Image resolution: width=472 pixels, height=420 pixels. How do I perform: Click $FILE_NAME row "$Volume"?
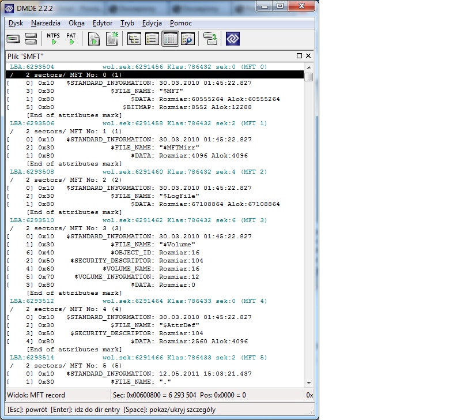[x=154, y=245]
